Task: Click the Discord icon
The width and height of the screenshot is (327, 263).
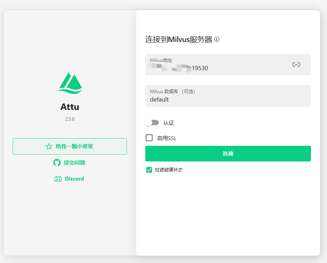Action: [58, 179]
